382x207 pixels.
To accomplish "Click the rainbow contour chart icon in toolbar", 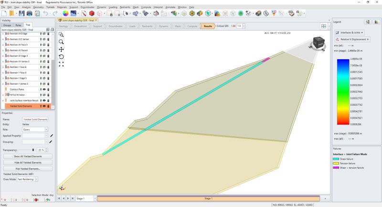I will (x=217, y=13).
